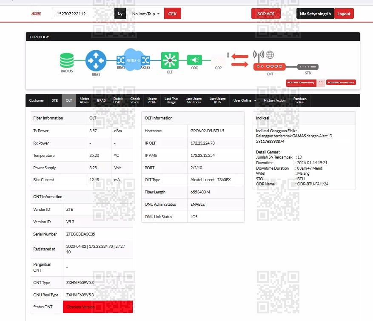Image resolution: width=373 pixels, height=321 pixels.
Task: Click the loading spinner beside ACS ONT Connectivity
Action: tap(321, 83)
